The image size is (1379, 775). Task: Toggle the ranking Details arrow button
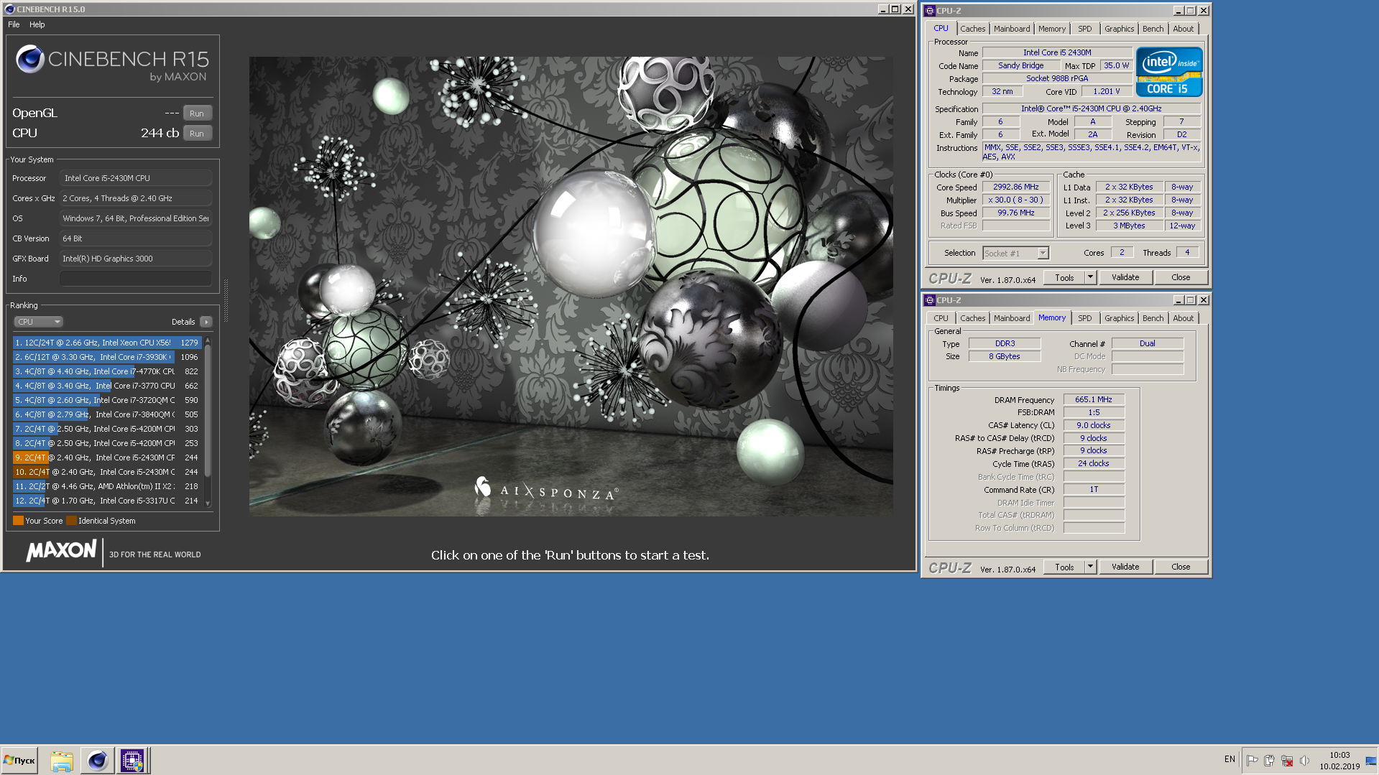click(x=206, y=322)
